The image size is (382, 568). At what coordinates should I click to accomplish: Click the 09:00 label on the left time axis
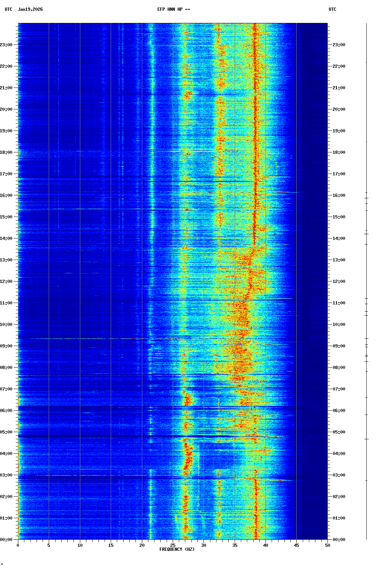[6, 346]
